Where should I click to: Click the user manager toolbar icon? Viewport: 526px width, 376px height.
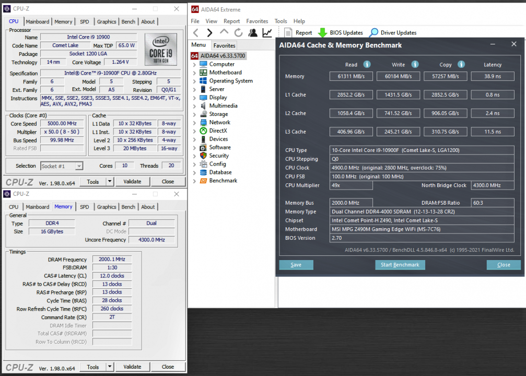click(253, 33)
